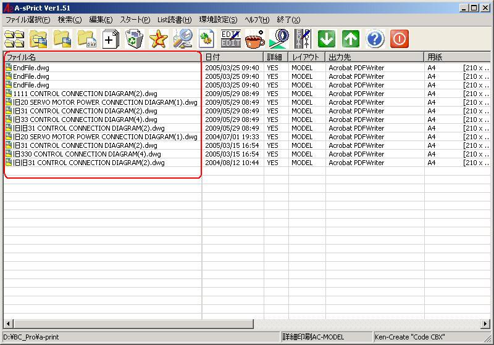The height and width of the screenshot is (345, 494).
Task: Click the recycle bin toolbar icon
Action: point(134,39)
